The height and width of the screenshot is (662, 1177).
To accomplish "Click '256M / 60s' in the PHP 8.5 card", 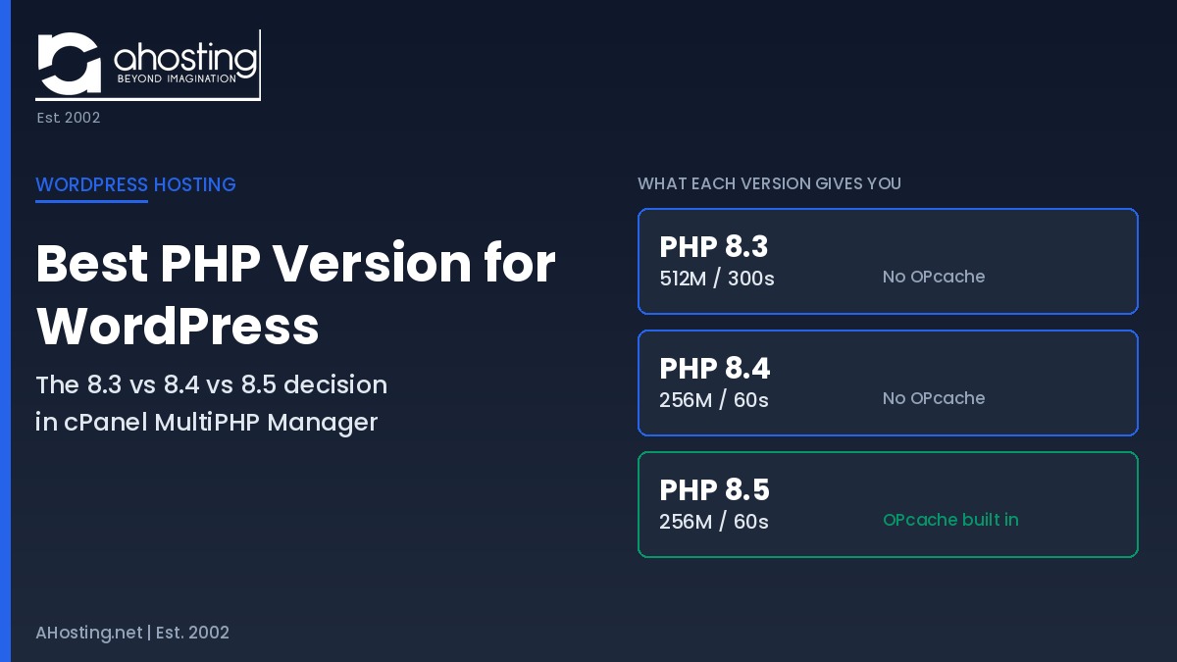I will pos(714,522).
